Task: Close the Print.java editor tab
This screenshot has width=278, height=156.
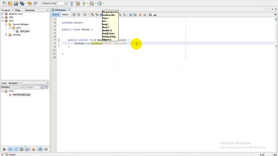Action: pyautogui.click(x=69, y=10)
